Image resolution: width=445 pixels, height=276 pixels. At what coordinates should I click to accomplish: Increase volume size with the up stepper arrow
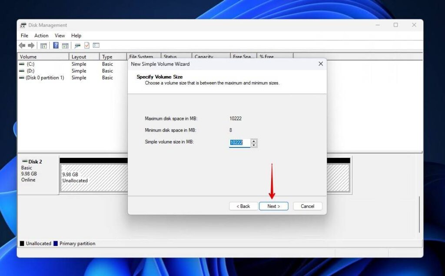pyautogui.click(x=254, y=141)
